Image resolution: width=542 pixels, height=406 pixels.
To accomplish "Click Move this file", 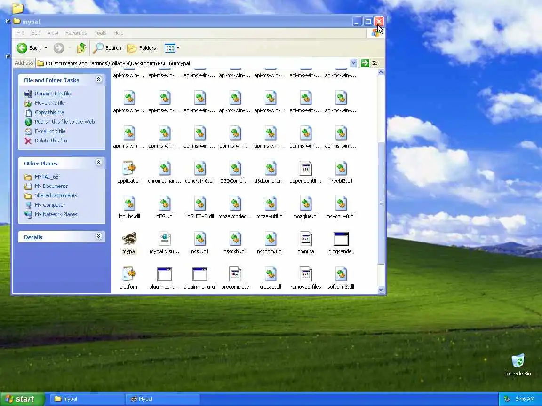I will (x=50, y=103).
